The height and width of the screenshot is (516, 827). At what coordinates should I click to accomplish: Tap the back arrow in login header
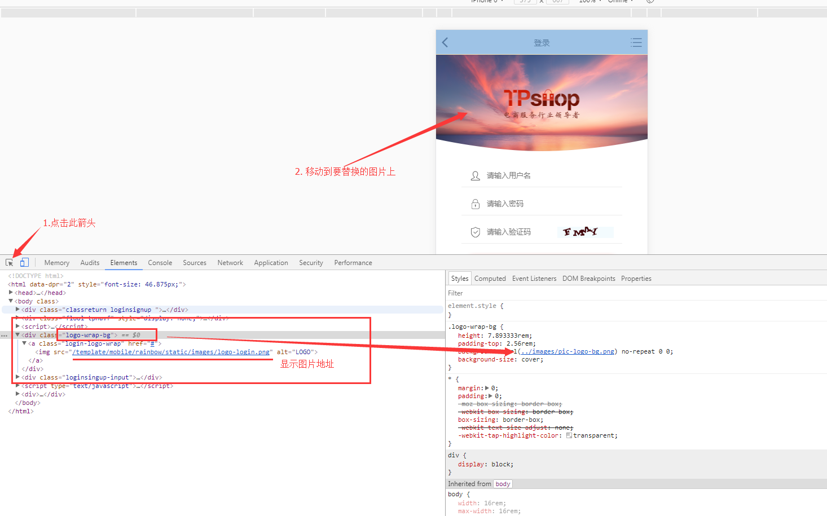[x=445, y=42]
